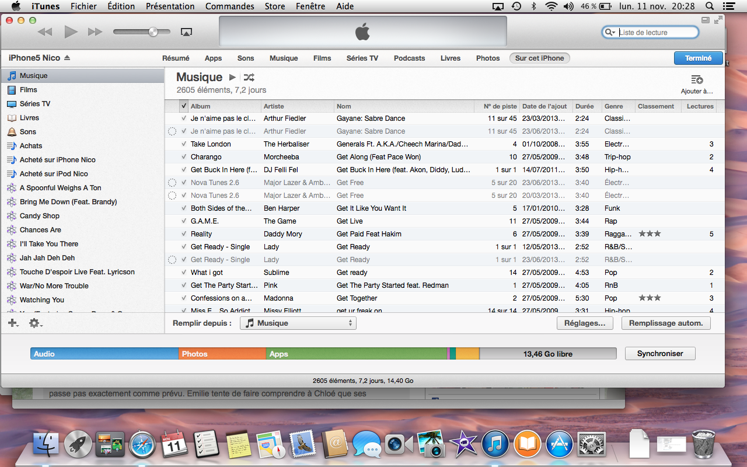Play the Musique playlist using play icon
The width and height of the screenshot is (747, 467).
click(232, 77)
